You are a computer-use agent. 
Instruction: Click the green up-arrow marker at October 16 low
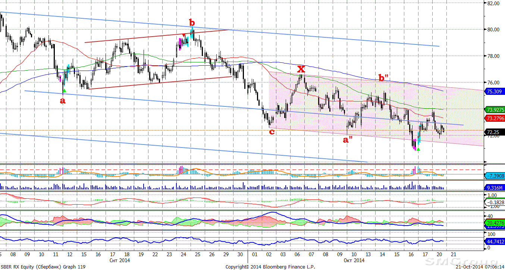pos(418,149)
